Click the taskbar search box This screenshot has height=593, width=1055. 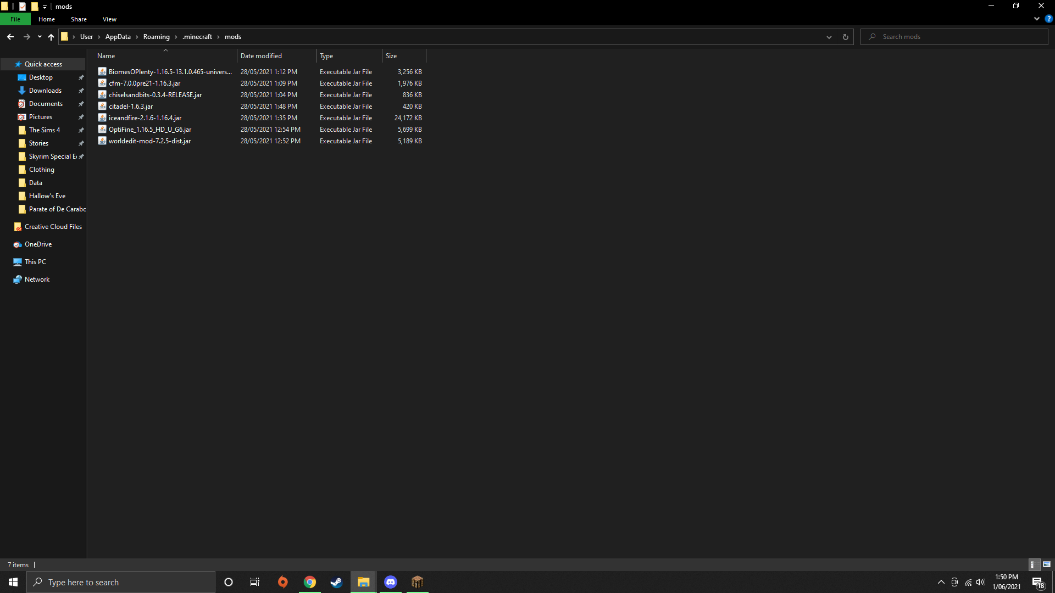pyautogui.click(x=121, y=582)
